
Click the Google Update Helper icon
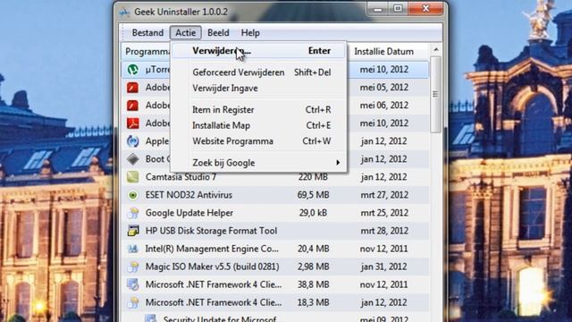click(x=133, y=213)
